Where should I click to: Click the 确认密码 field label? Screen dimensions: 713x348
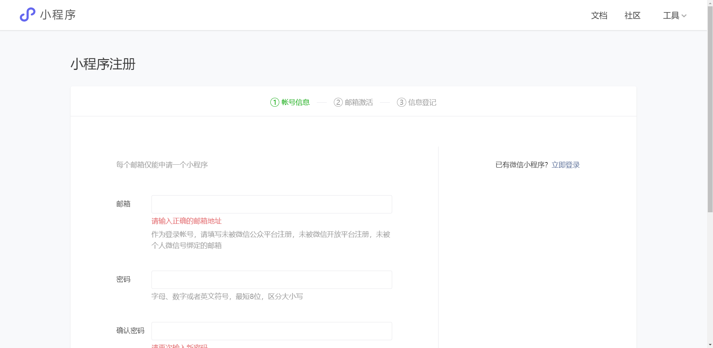(130, 331)
